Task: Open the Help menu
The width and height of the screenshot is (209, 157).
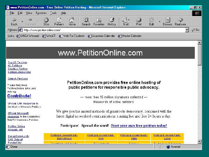Action: click(64, 13)
